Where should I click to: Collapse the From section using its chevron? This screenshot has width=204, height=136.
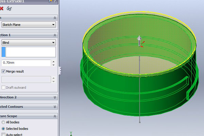[x=55, y=18]
